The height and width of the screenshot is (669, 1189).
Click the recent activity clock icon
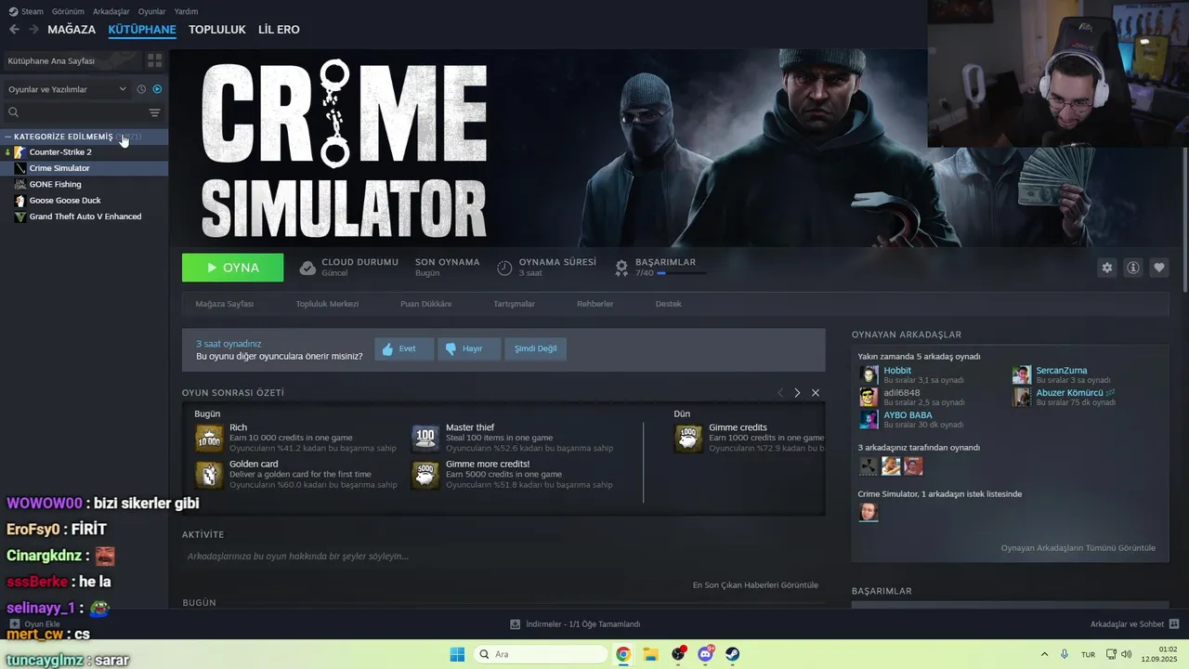click(x=141, y=89)
